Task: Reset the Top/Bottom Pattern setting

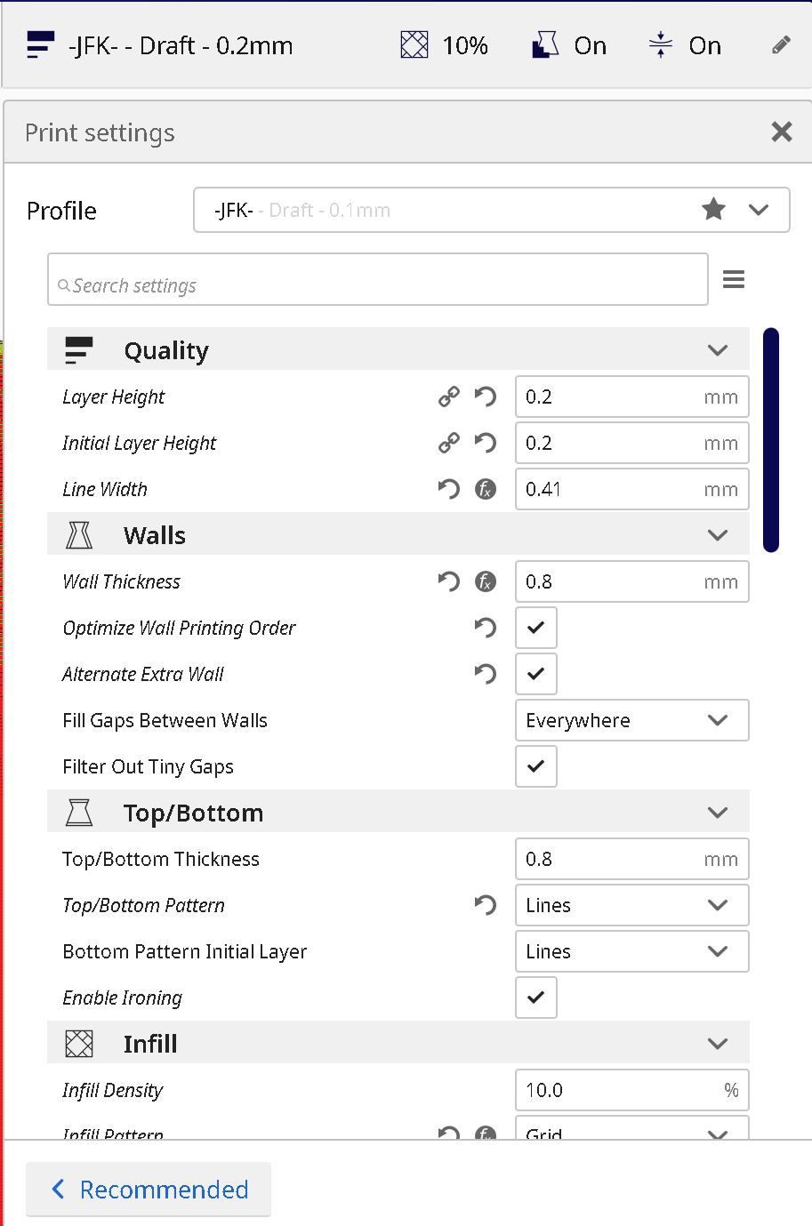Action: pyautogui.click(x=486, y=905)
